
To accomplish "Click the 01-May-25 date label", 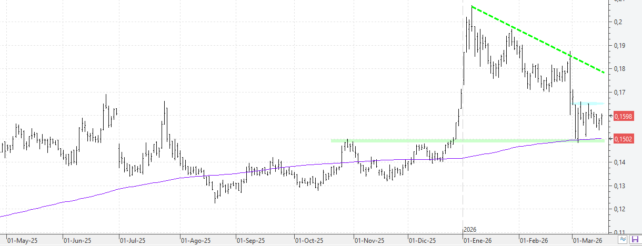I will [x=22, y=240].
